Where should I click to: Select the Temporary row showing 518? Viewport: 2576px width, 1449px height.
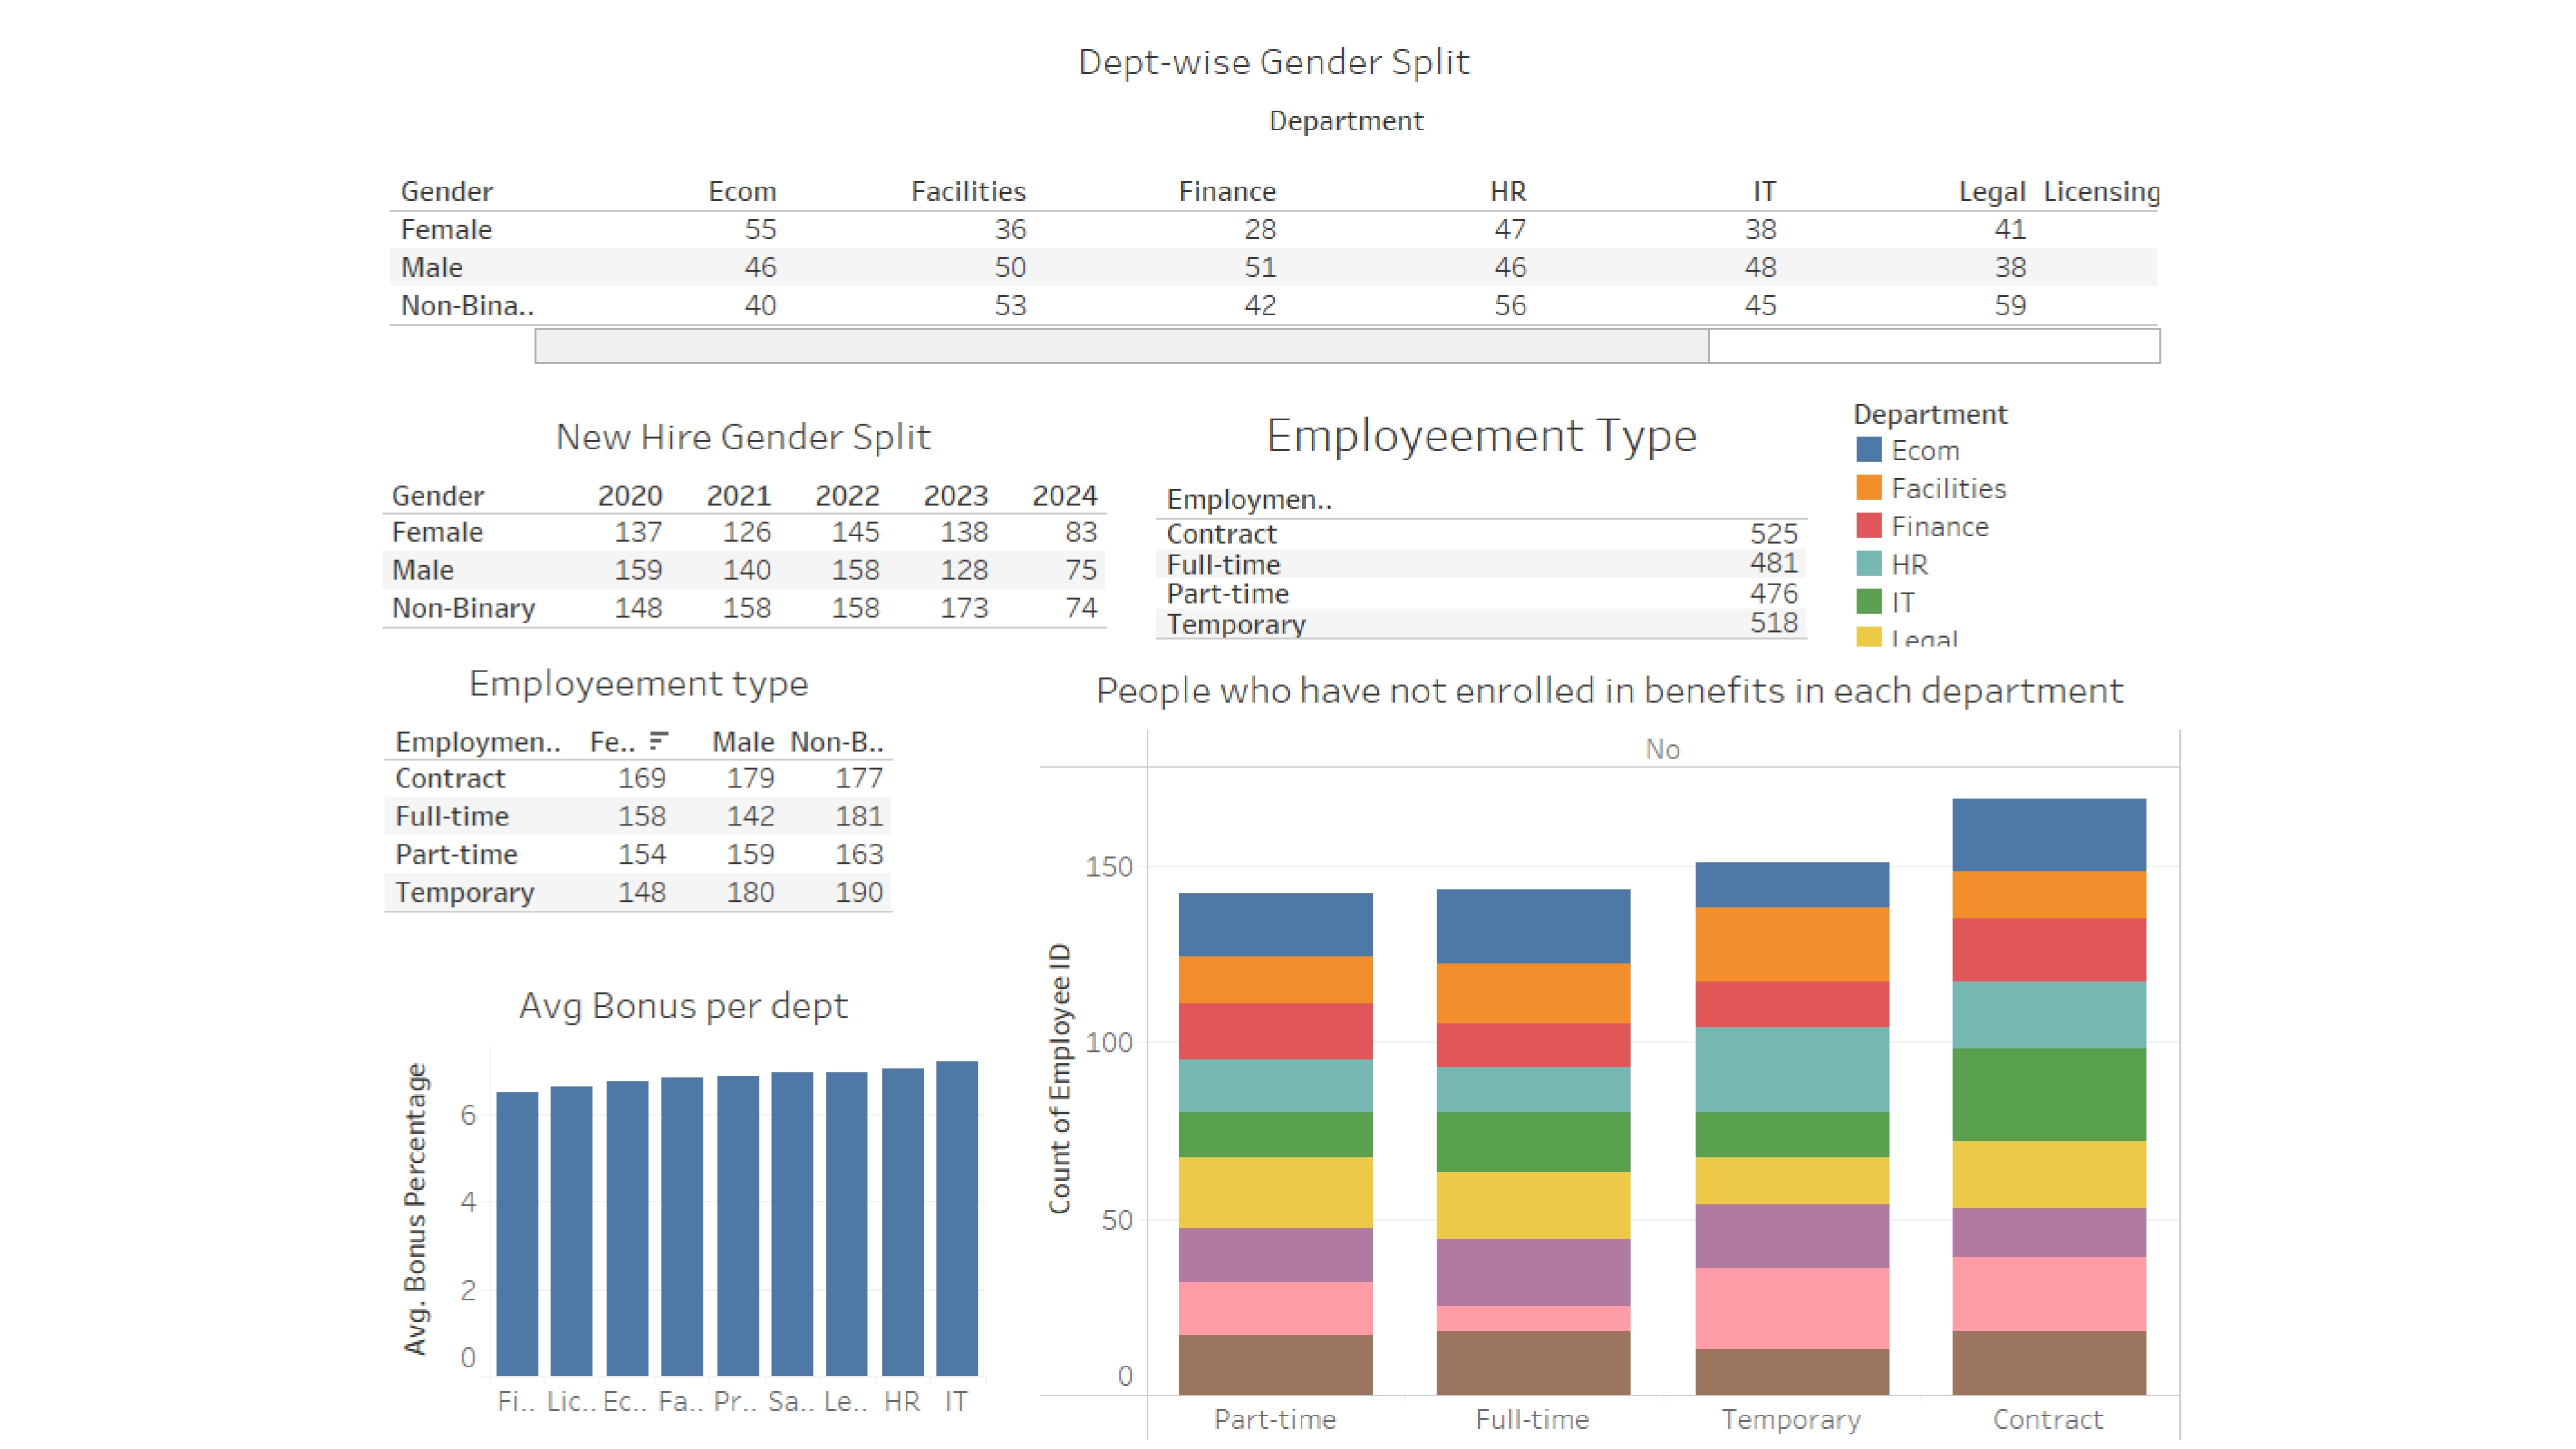tap(1481, 623)
